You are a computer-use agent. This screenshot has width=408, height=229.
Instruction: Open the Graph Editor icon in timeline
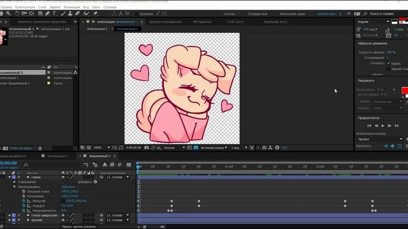click(x=129, y=165)
